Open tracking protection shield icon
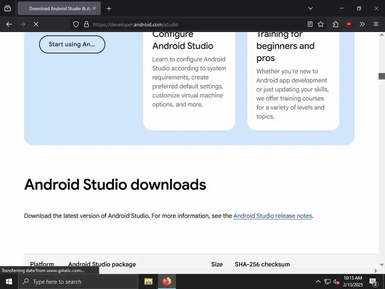The height and width of the screenshot is (289, 385). (x=76, y=24)
